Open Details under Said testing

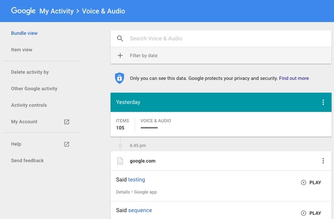click(123, 192)
